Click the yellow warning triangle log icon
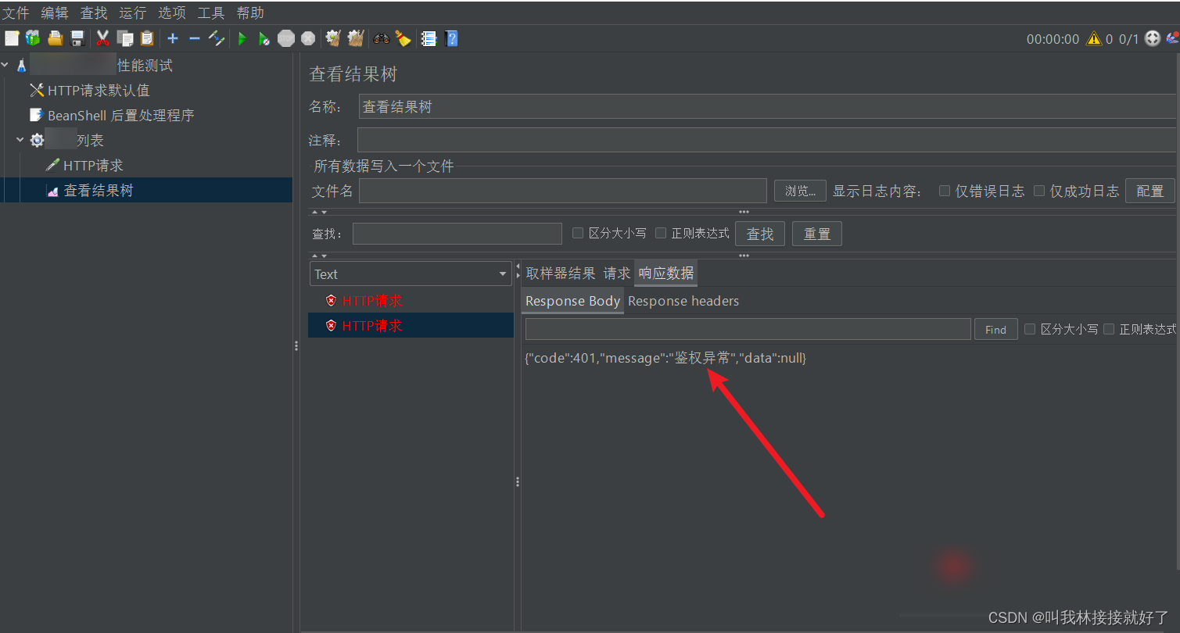 (x=1094, y=38)
